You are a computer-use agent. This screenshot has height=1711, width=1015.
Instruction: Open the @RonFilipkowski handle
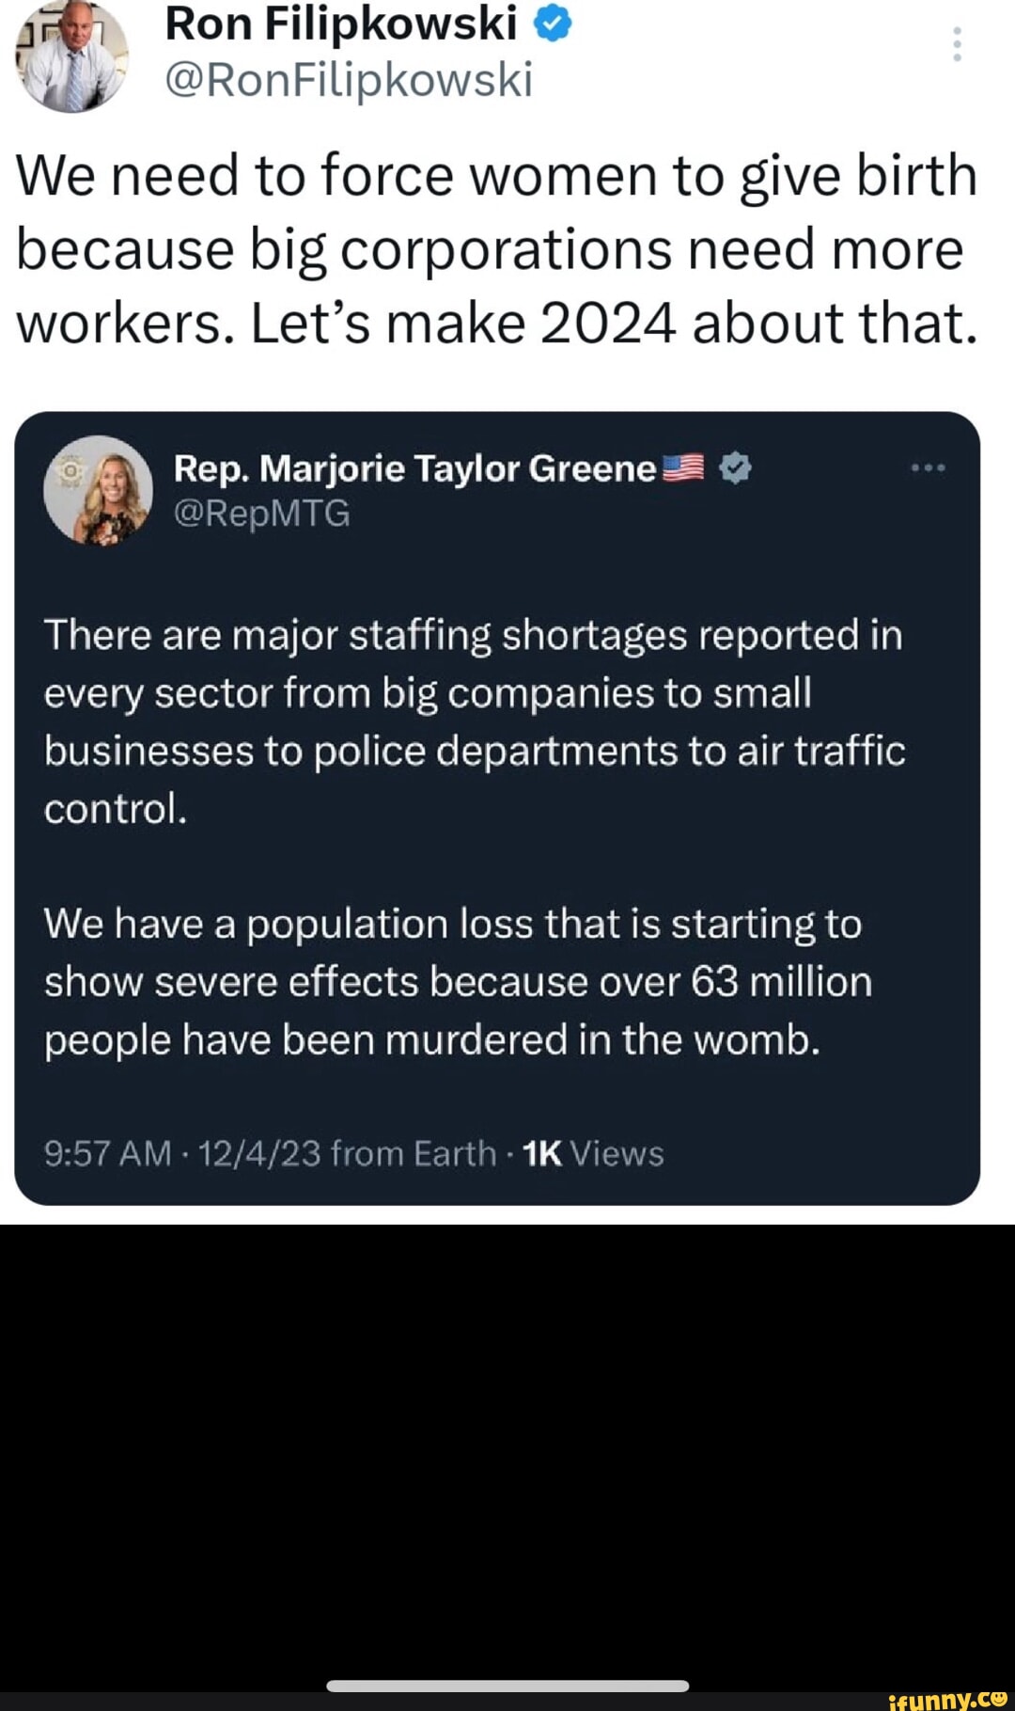tap(349, 79)
